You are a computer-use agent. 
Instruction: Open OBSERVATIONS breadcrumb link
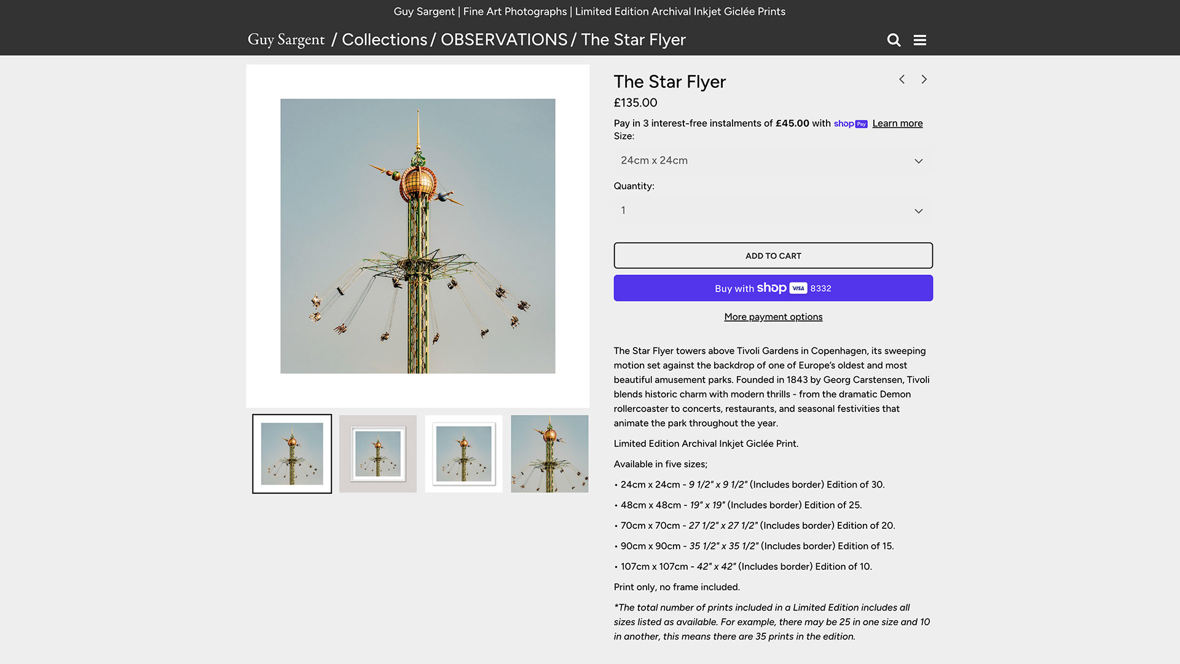point(504,40)
